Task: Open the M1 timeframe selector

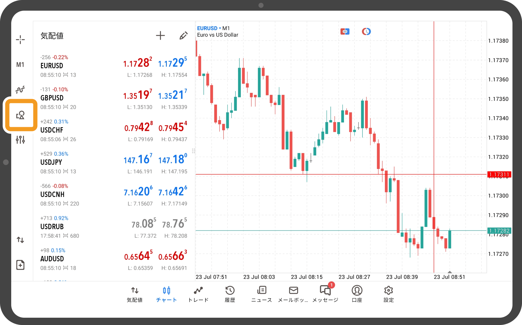Action: (x=20, y=65)
